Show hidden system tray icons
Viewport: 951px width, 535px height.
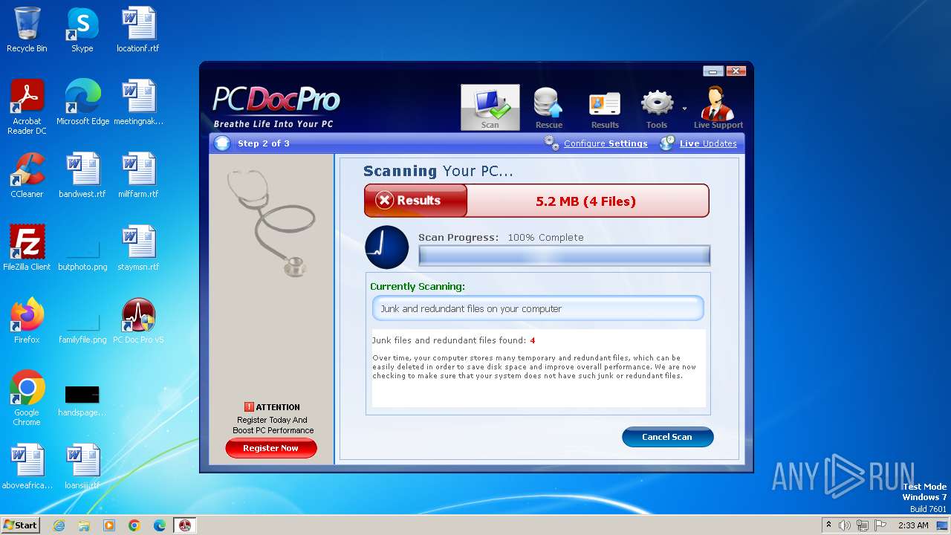tap(828, 525)
